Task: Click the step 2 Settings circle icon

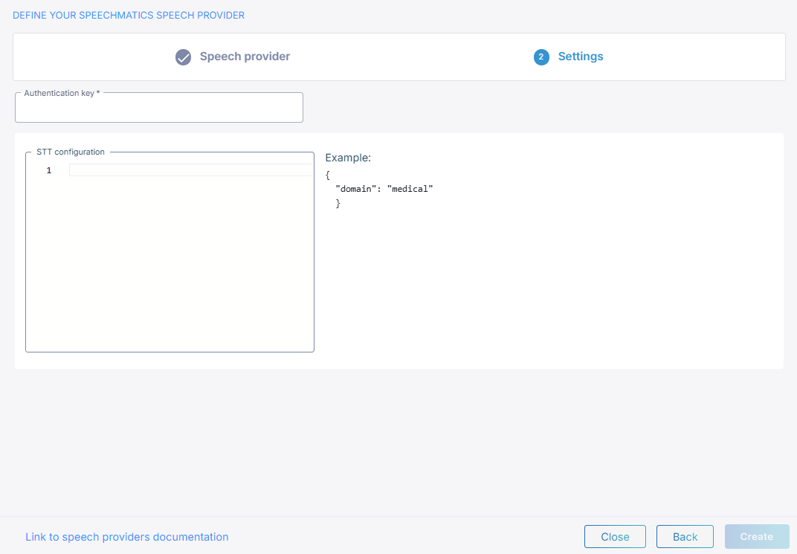Action: pyautogui.click(x=541, y=57)
